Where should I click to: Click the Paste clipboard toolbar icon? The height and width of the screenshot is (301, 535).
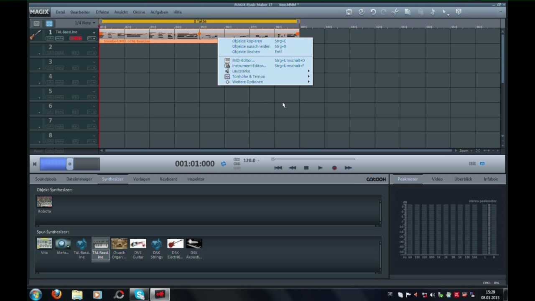(x=420, y=12)
